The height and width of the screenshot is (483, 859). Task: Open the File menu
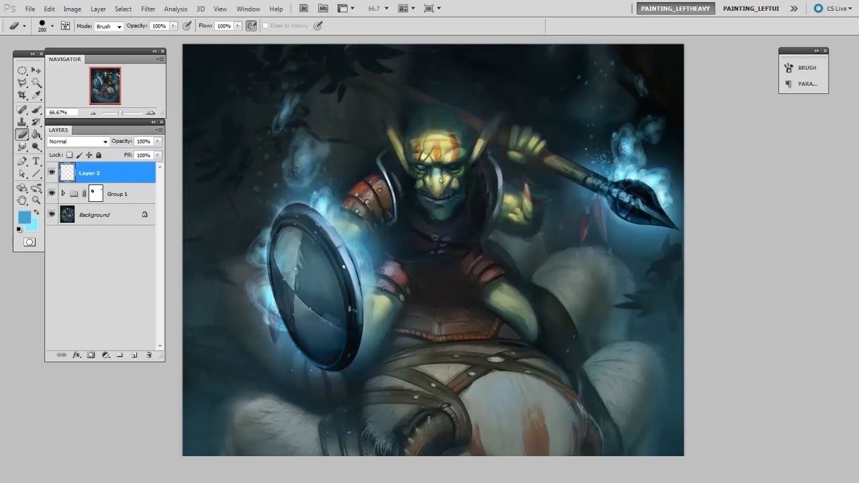(x=30, y=9)
